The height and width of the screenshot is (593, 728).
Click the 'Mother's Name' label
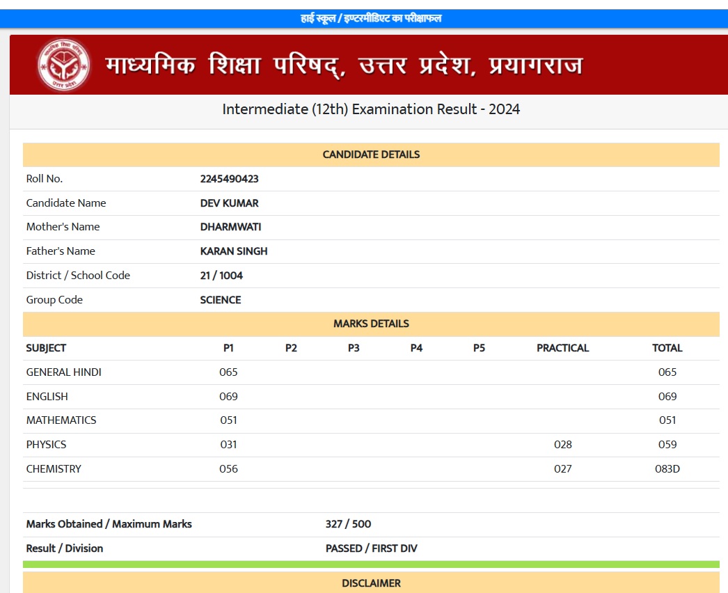coord(63,227)
